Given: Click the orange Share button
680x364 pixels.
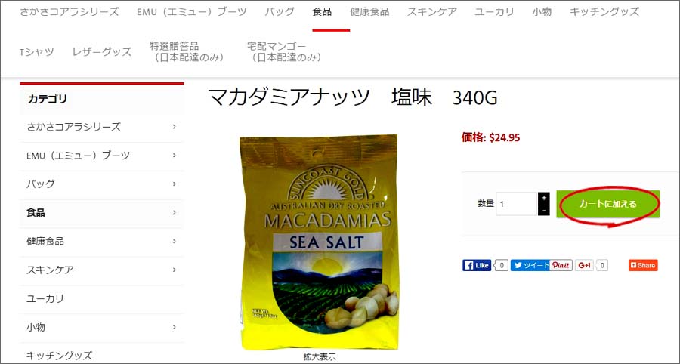Looking at the screenshot, I should pos(643,265).
